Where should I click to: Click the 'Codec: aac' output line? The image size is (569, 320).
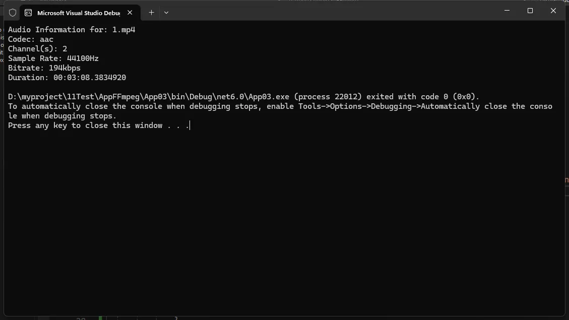coord(31,39)
